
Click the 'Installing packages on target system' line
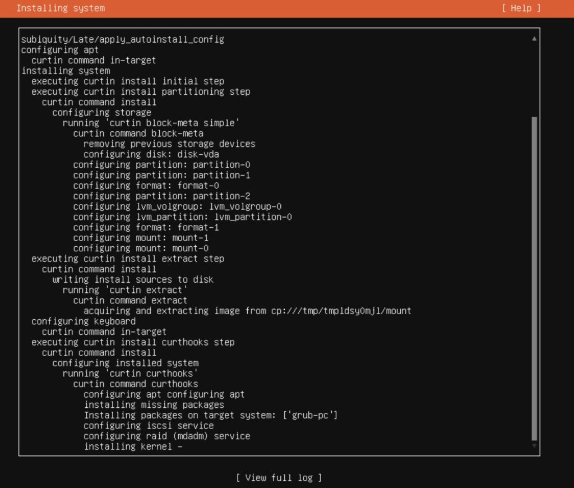point(211,415)
